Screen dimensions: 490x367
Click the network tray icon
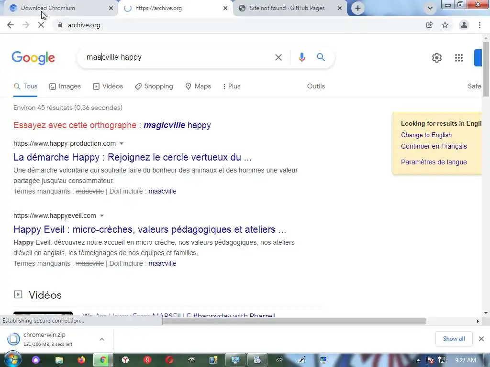(442, 360)
